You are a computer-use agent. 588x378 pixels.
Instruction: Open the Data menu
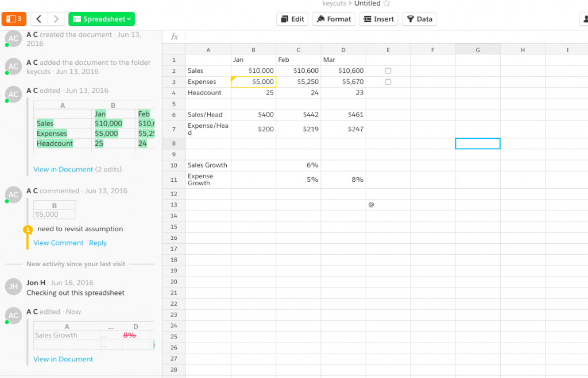tap(419, 19)
